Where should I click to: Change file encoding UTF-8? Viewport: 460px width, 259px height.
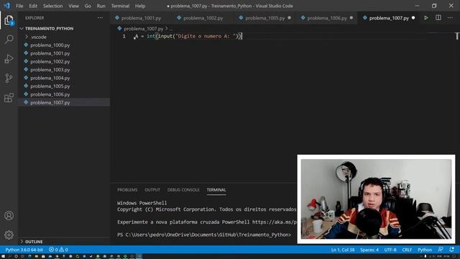point(390,250)
